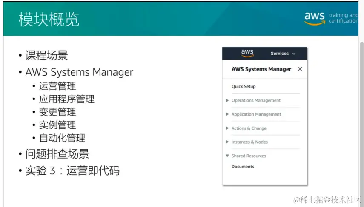The width and height of the screenshot is (364, 207).
Task: Select the sub-bullet 自动化管理
Action: coord(62,138)
